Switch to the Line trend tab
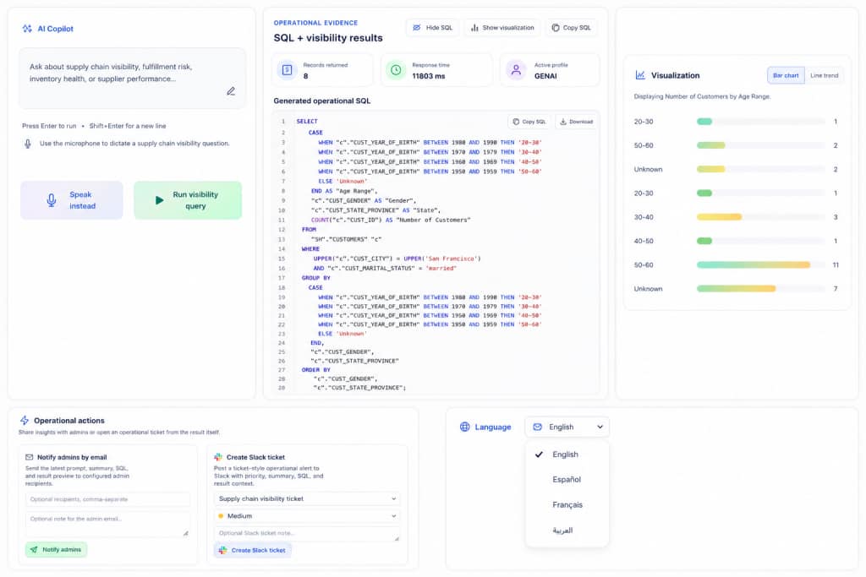 click(x=824, y=75)
